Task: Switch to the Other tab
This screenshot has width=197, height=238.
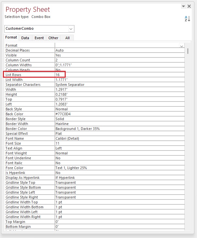Action: pos(53,38)
